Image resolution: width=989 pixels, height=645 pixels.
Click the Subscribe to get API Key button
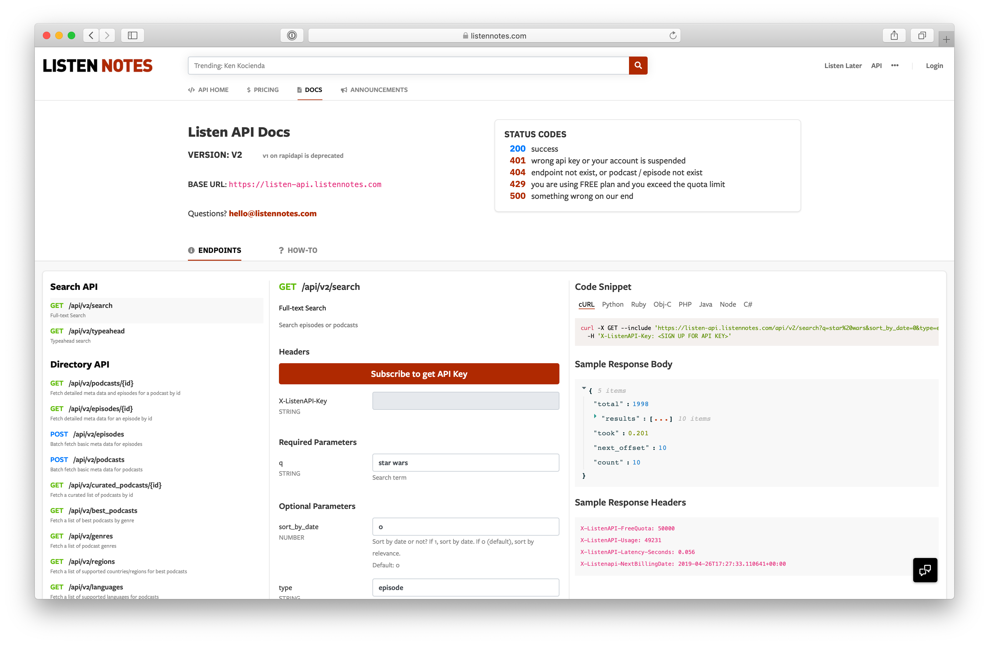coord(419,374)
